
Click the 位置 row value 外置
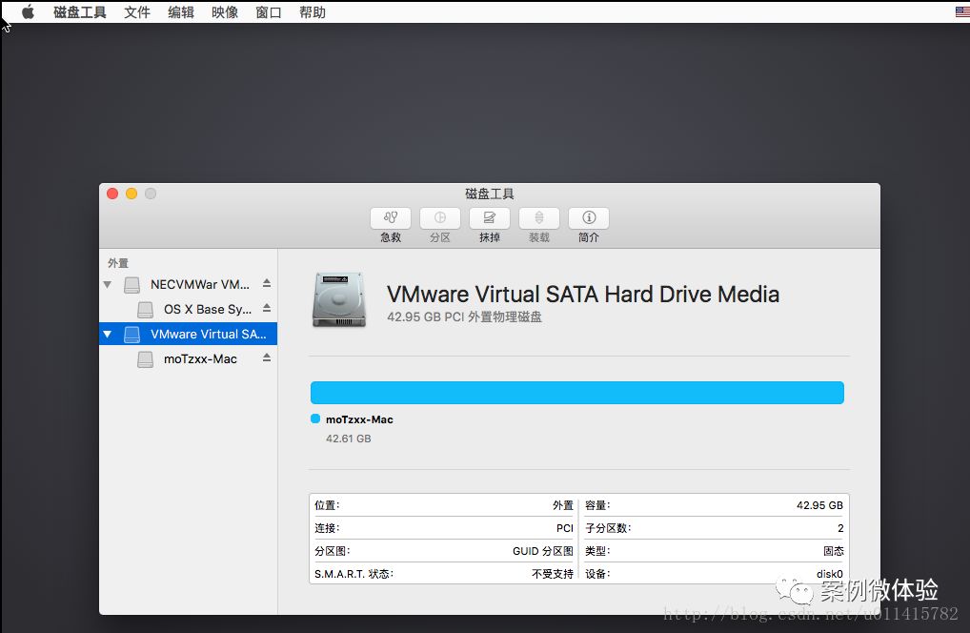pos(563,505)
